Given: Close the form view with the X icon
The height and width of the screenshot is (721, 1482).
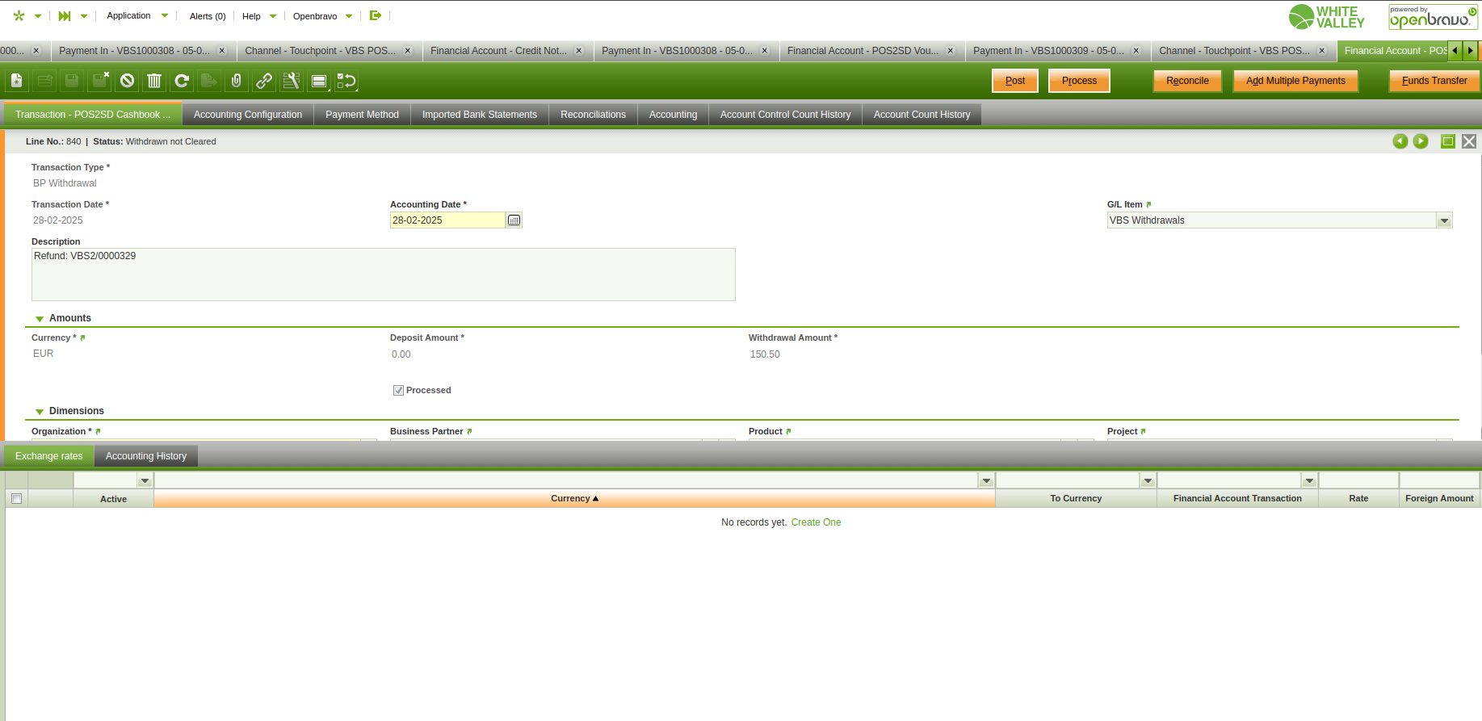Looking at the screenshot, I should pos(1469,141).
